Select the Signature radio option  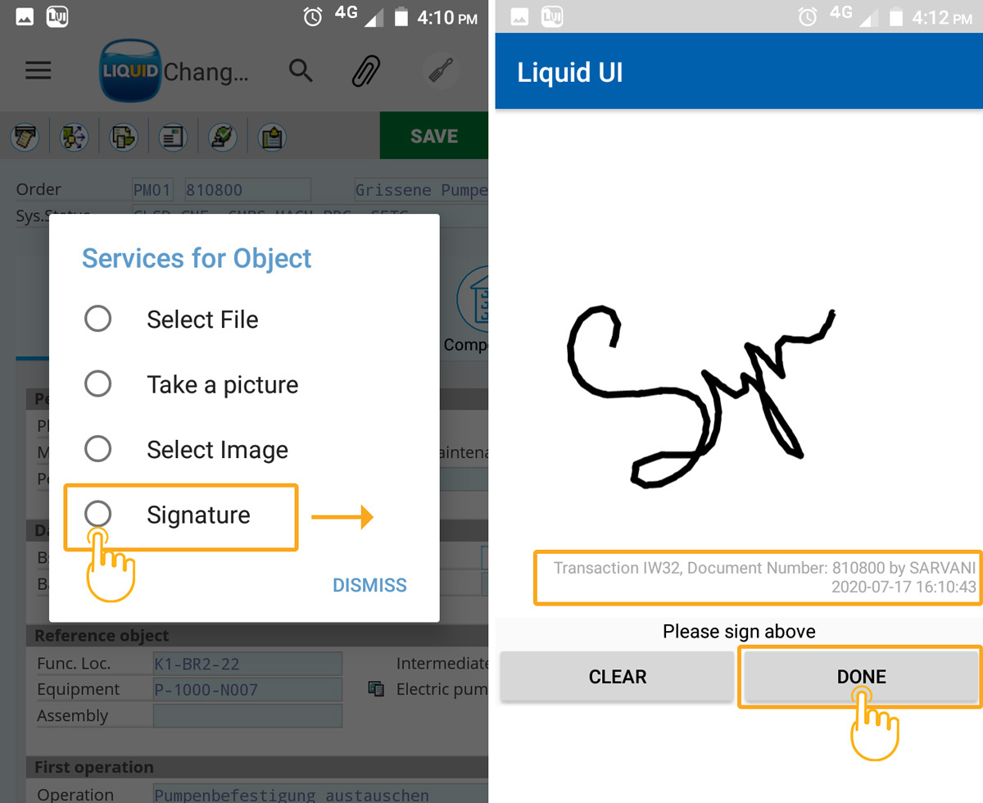tap(98, 515)
